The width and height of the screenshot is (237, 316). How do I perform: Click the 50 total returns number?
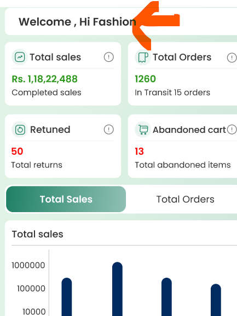coord(17,151)
